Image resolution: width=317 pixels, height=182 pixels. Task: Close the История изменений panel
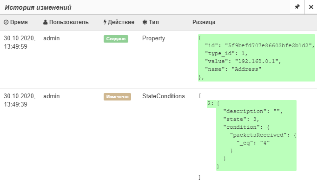(x=311, y=7)
